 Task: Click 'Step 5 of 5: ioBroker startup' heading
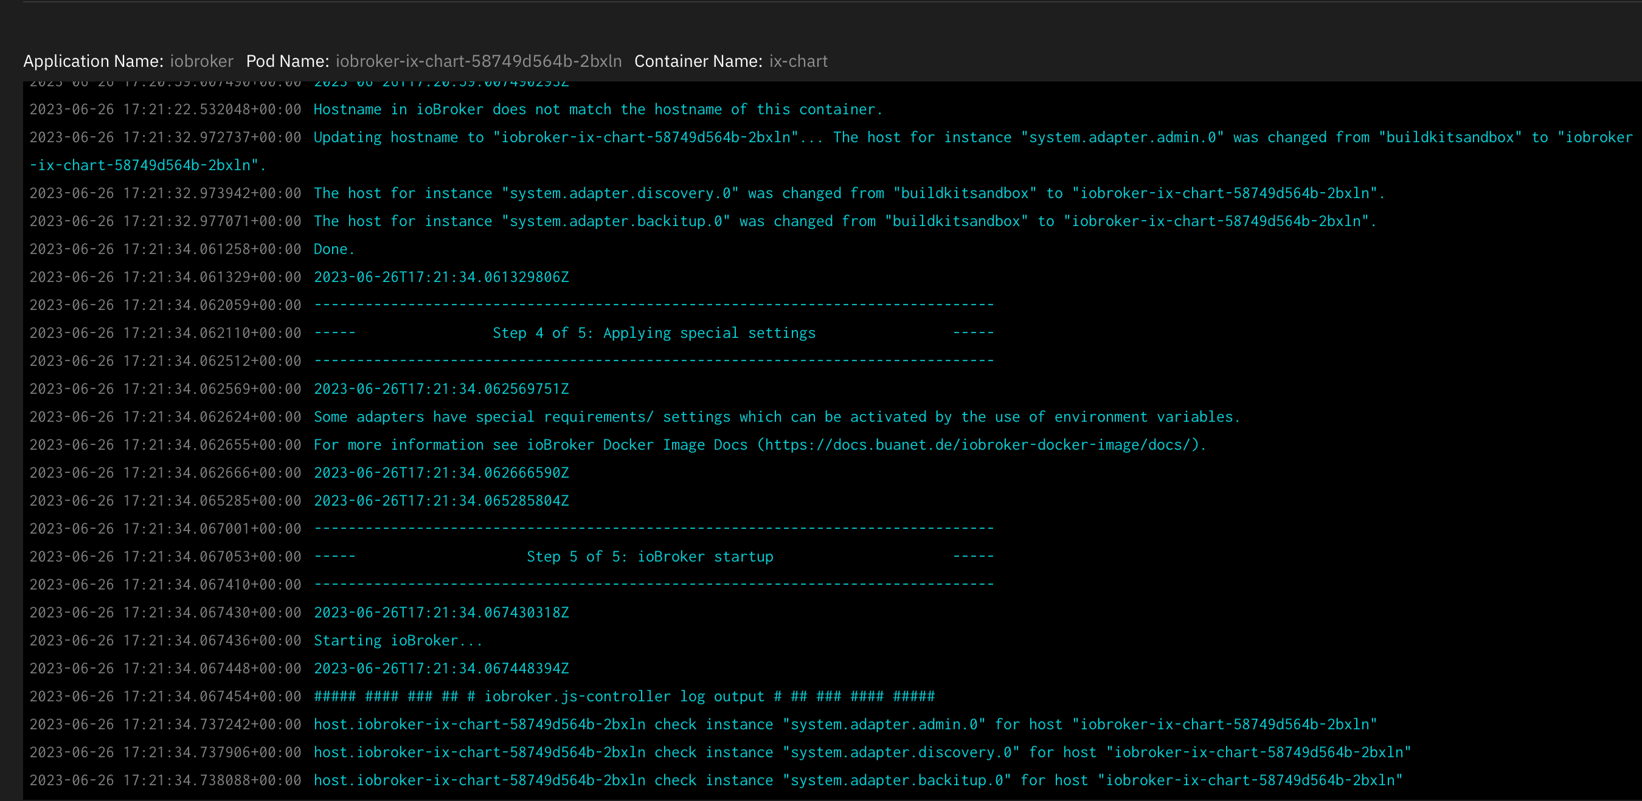650,557
